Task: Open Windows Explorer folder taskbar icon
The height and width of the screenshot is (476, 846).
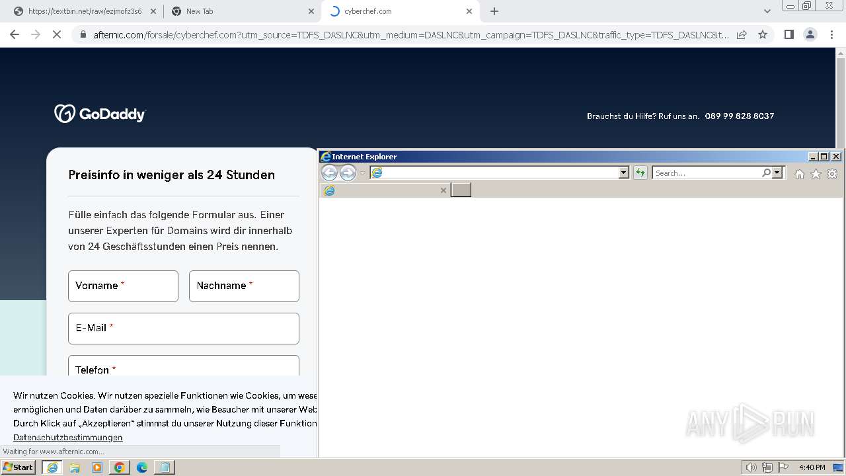Action: [75, 467]
